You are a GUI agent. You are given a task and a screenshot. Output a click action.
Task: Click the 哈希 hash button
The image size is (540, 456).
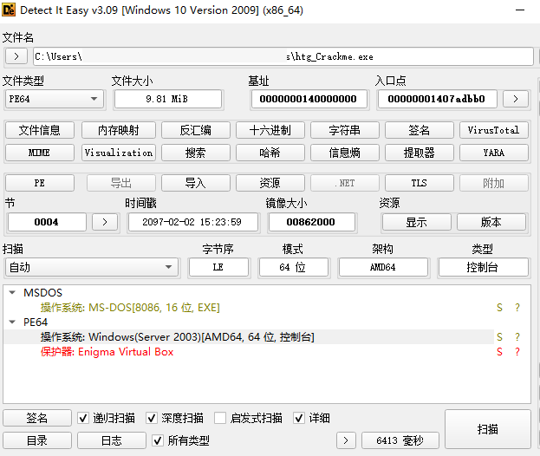[270, 153]
